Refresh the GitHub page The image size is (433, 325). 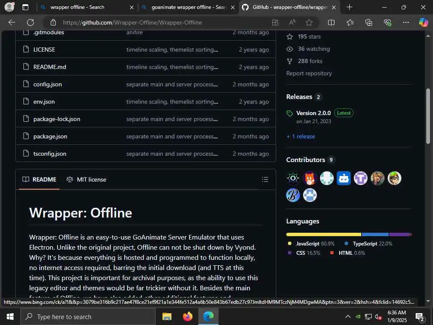pyautogui.click(x=30, y=22)
